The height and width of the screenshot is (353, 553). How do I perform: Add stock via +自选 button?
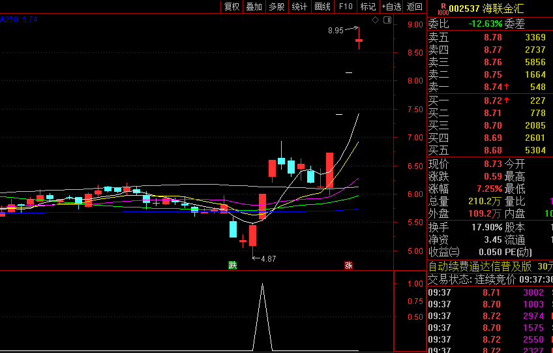(x=391, y=7)
